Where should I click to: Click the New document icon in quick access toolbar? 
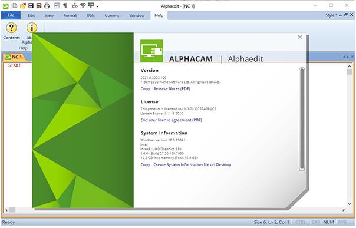(x=15, y=6)
